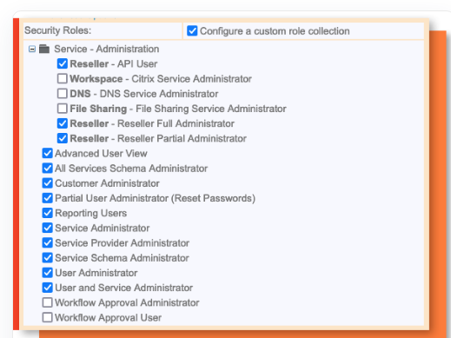Select the Service - Administration tree label
The width and height of the screenshot is (451, 338).
pos(107,49)
